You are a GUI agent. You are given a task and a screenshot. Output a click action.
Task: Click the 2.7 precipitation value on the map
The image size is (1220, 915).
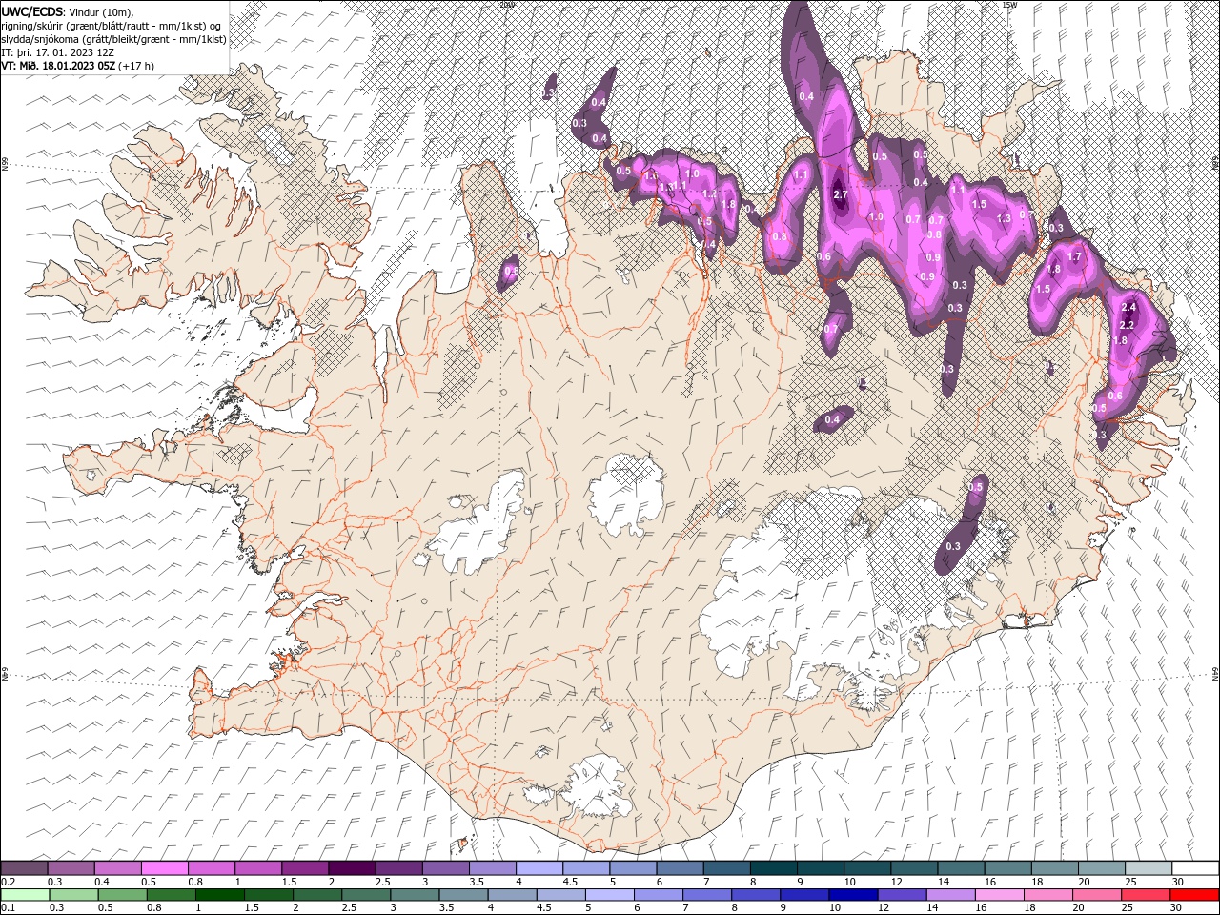pos(840,194)
